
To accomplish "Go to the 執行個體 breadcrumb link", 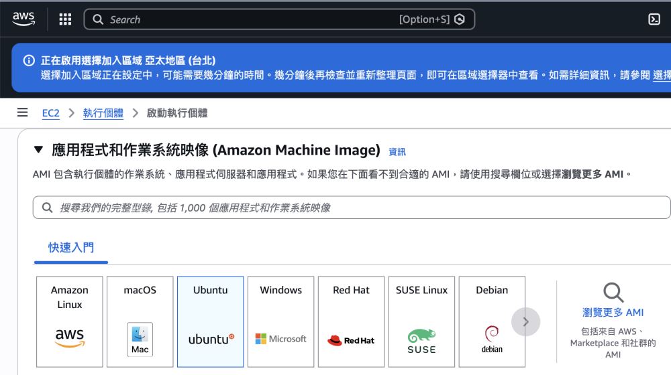I will (x=103, y=113).
